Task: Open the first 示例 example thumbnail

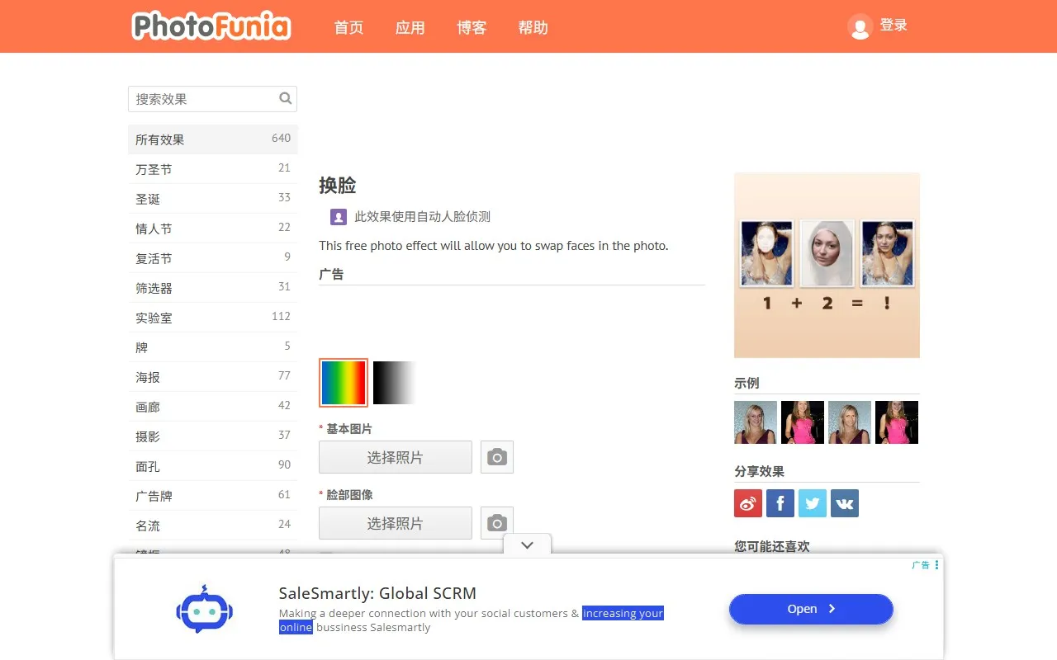Action: pyautogui.click(x=756, y=422)
